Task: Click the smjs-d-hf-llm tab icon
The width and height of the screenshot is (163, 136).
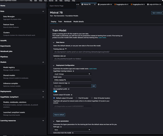Action: [148, 4]
